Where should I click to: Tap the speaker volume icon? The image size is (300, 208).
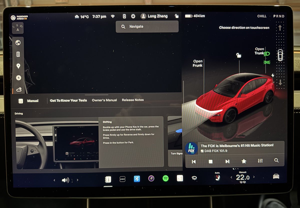[66, 180]
